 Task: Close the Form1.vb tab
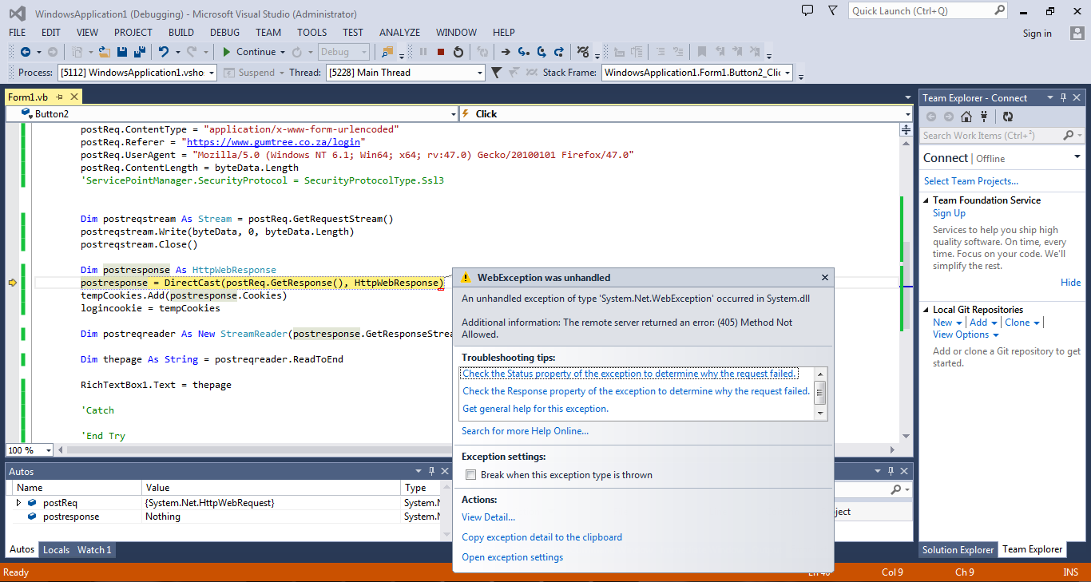point(74,97)
